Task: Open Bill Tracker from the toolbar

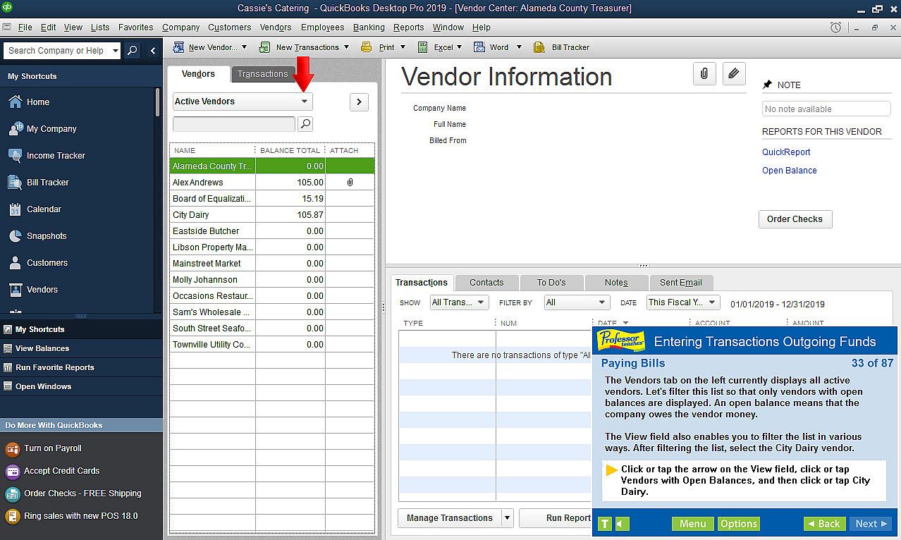Action: click(x=562, y=47)
